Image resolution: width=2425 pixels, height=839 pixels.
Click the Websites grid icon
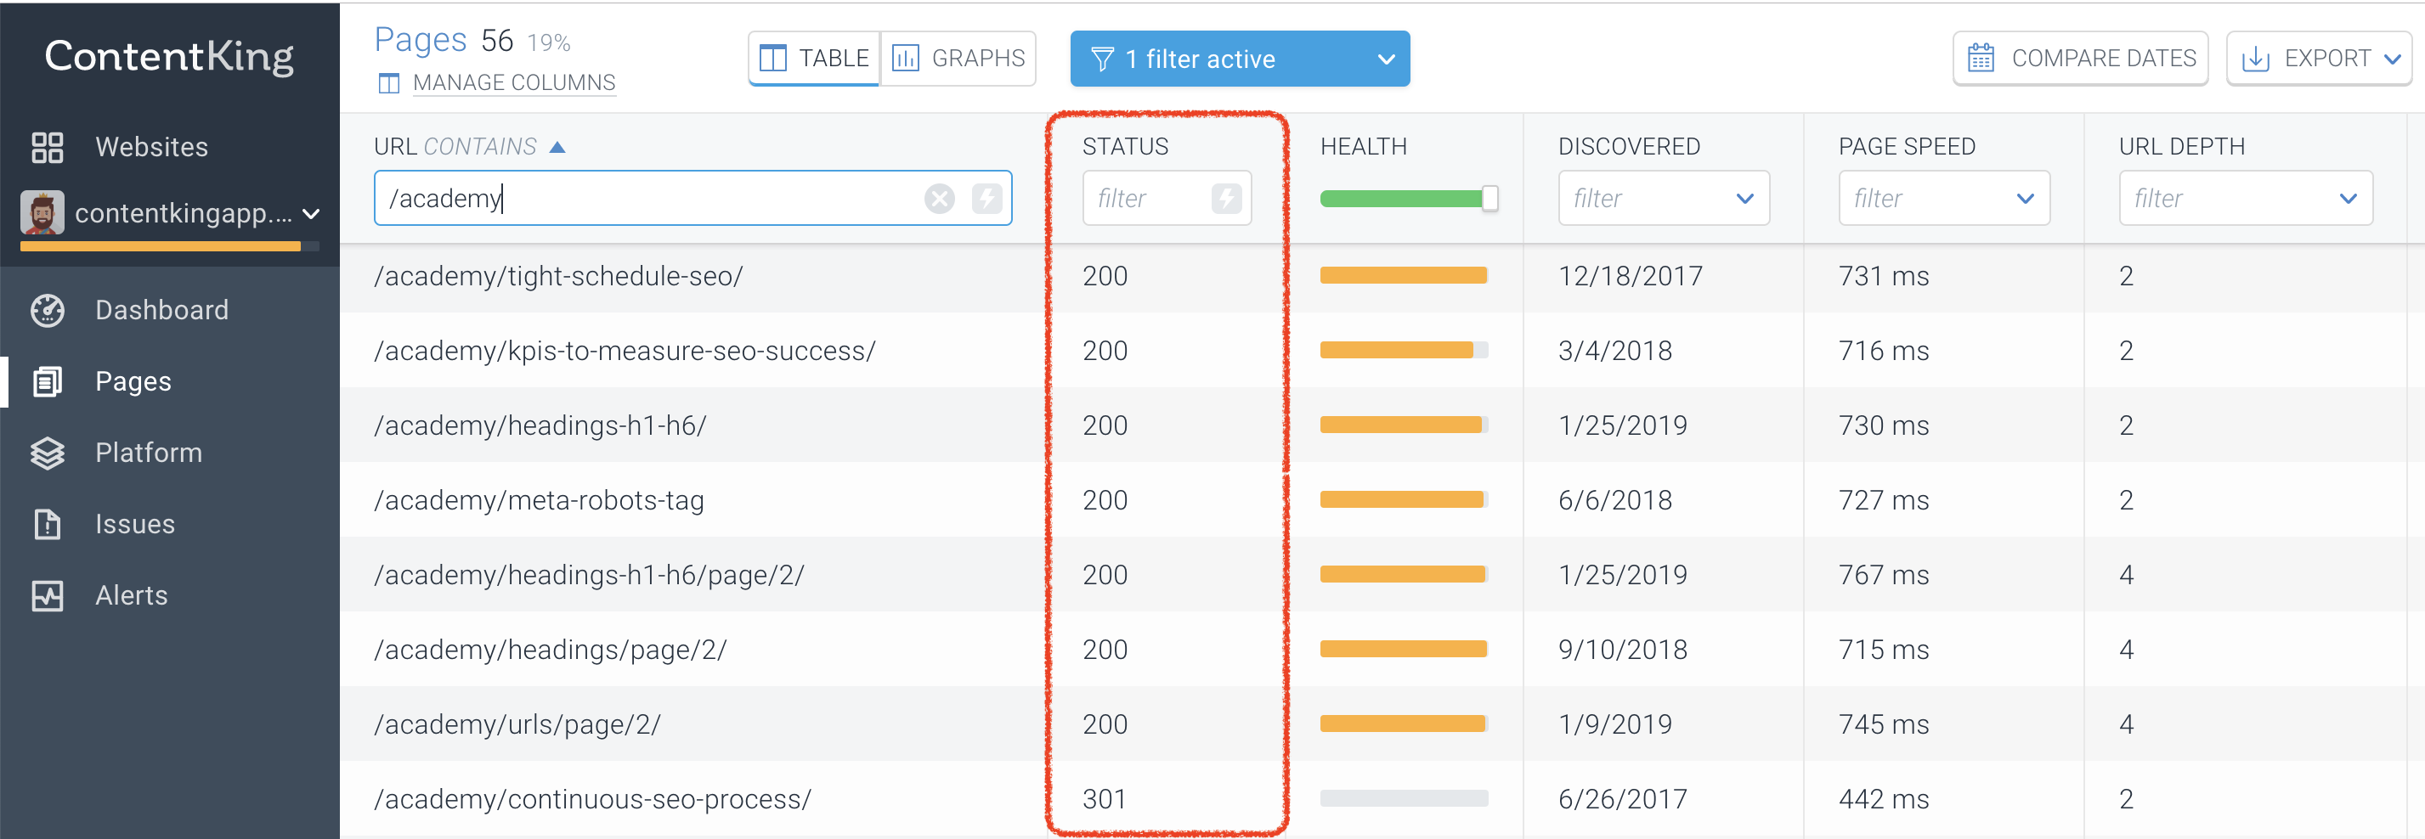click(x=47, y=148)
